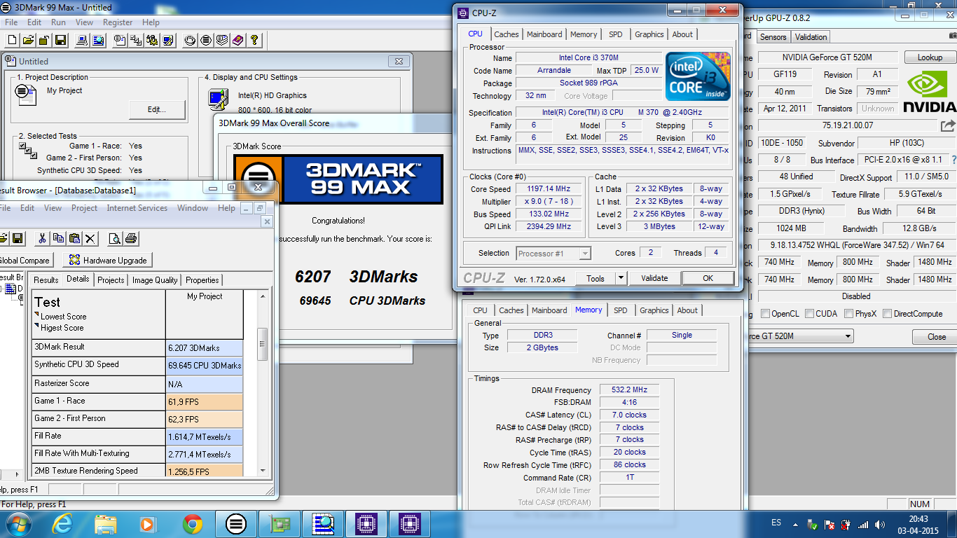Click project description icon in 3DMark toolbar
Viewport: 957px width, 538px height.
[x=120, y=41]
